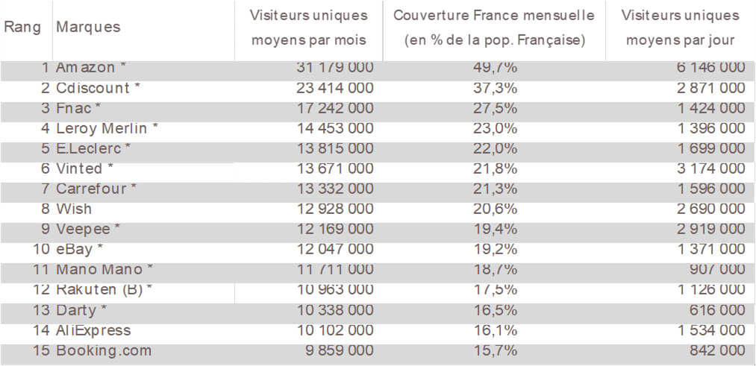Click the Rang column header
756x366 pixels.
click(x=22, y=27)
